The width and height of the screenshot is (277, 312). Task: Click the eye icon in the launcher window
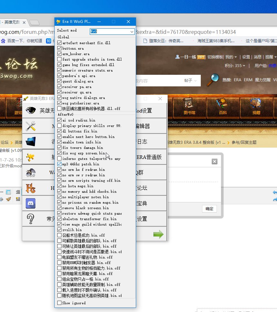30,110
